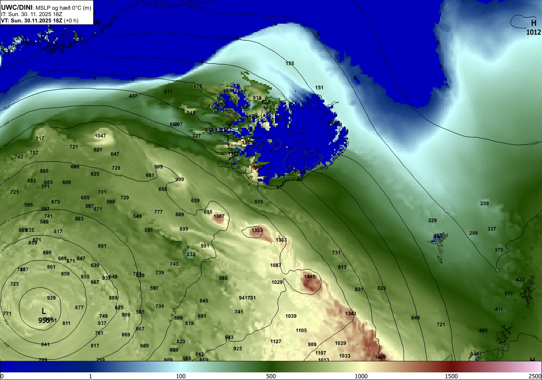Image resolution: width=542 pixels, height=380 pixels.
Task: Click the 500 label on the color scale
Action: 271,376
